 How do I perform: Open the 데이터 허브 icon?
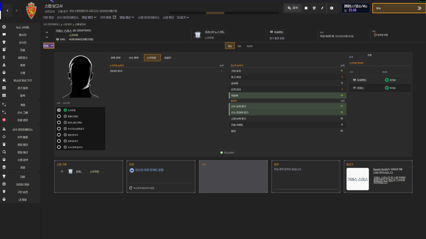point(4,184)
